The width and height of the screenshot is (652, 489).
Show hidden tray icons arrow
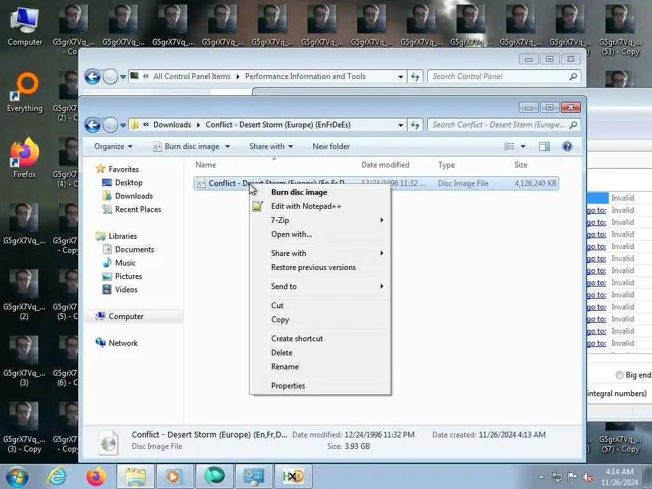tap(541, 478)
